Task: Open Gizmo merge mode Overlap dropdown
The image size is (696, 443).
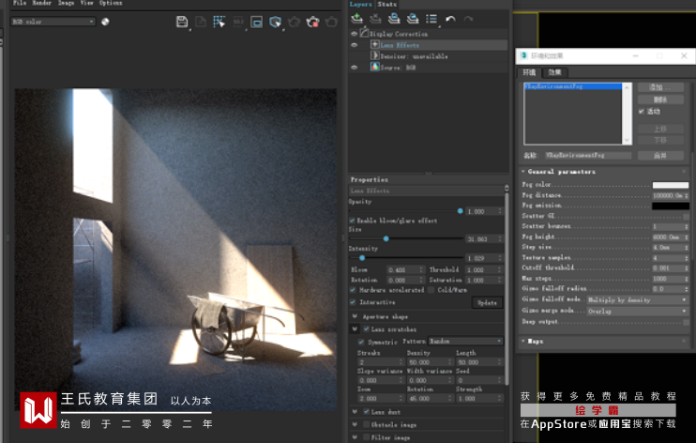Action: pos(637,311)
